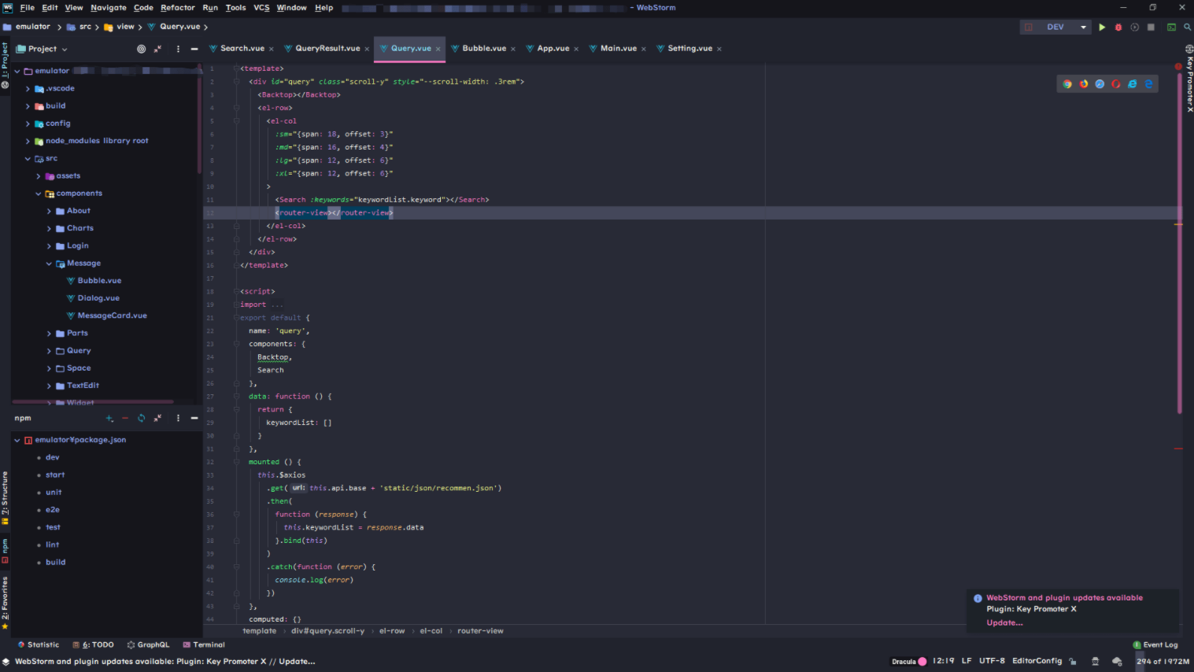1194x672 pixels.
Task: Open the Refactor menu
Action: (x=177, y=8)
